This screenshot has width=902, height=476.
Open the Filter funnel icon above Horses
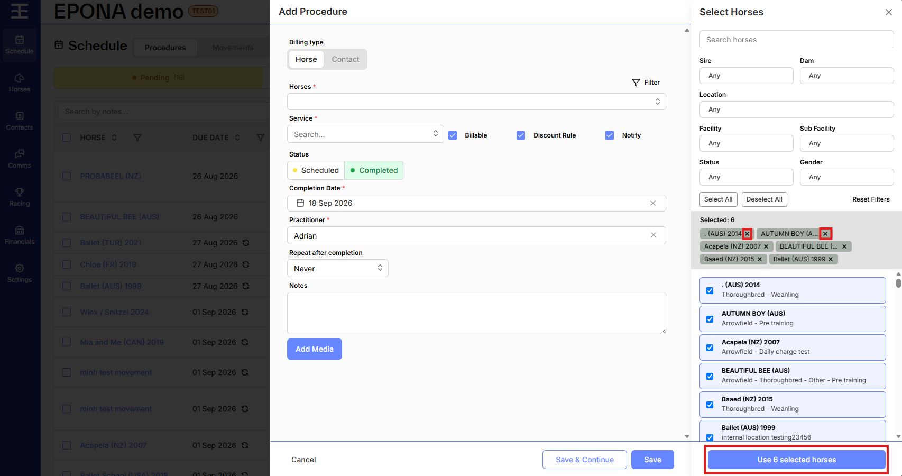click(x=636, y=83)
